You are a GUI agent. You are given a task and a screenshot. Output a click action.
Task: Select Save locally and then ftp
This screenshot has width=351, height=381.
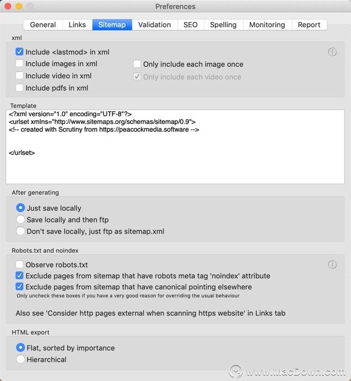pyautogui.click(x=20, y=220)
